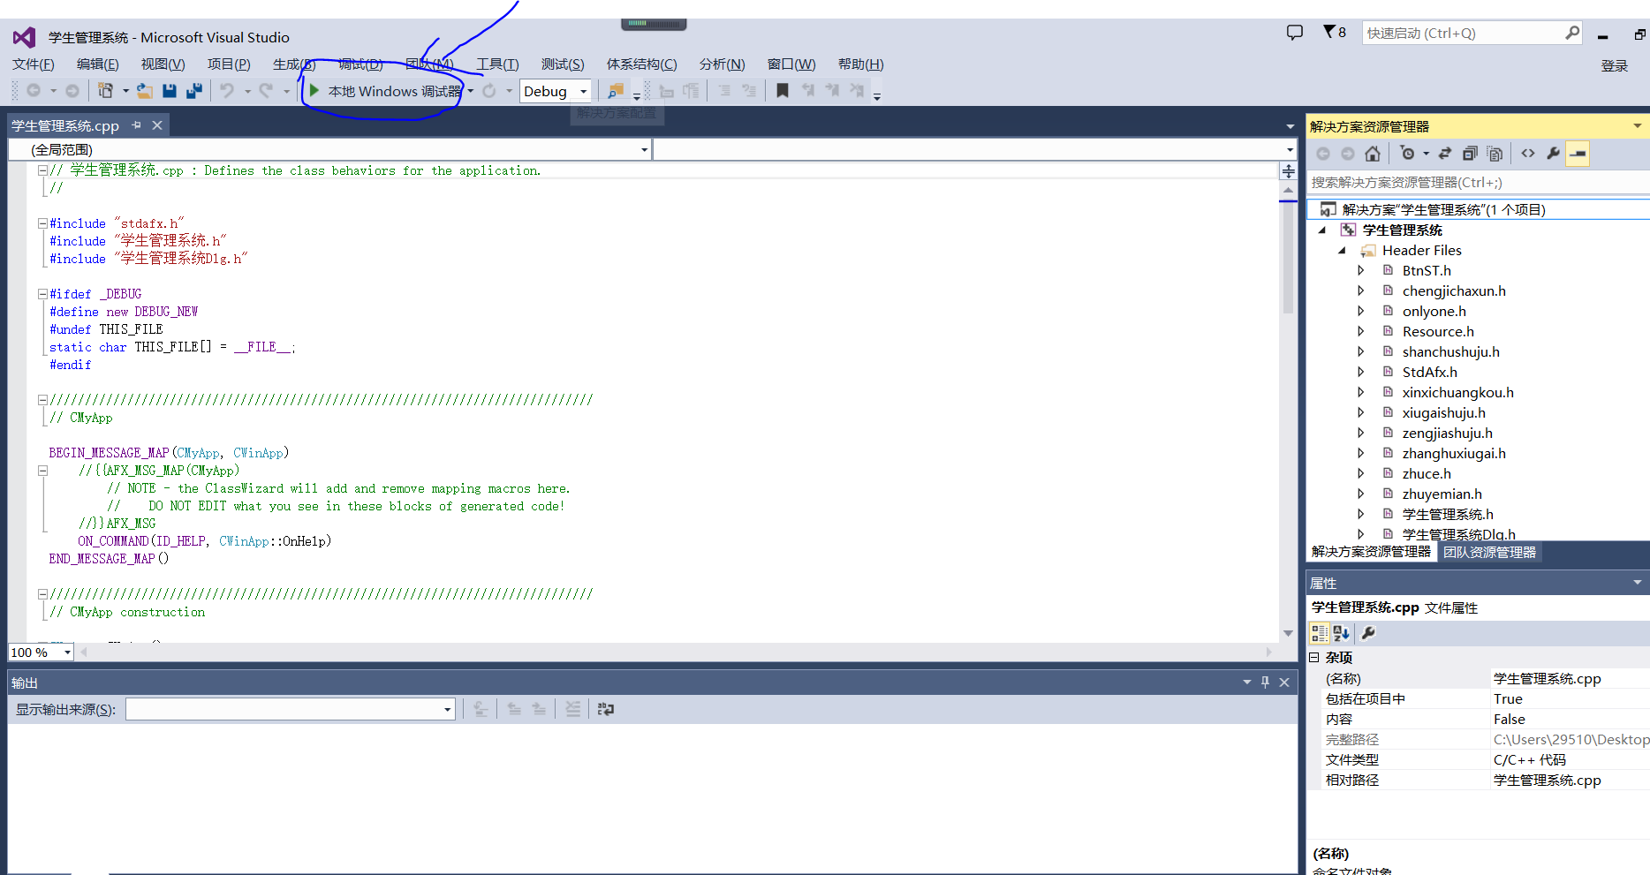The image size is (1650, 875).
Task: Switch to the 解决方案资源管理器 bottom tab
Action: pos(1371,552)
